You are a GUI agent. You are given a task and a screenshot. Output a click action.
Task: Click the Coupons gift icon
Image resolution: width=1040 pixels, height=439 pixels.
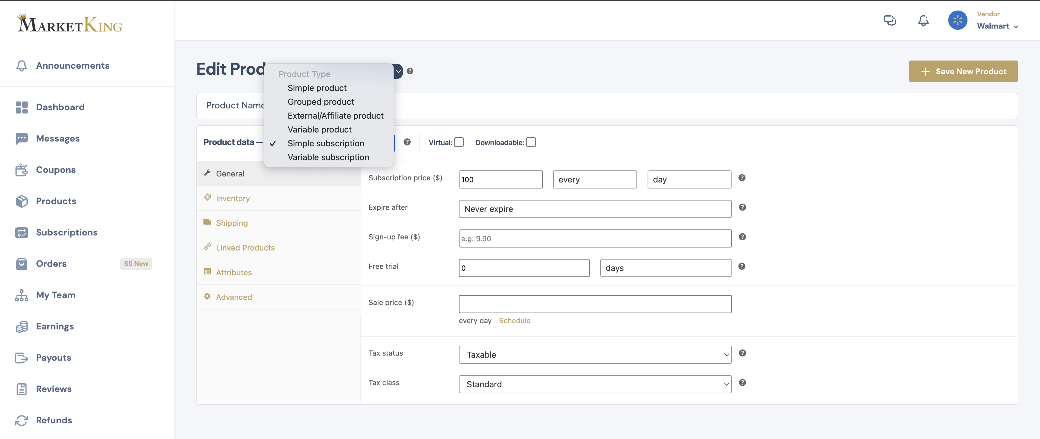click(21, 170)
